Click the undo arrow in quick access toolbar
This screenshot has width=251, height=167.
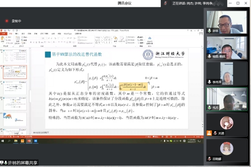pos(9,30)
